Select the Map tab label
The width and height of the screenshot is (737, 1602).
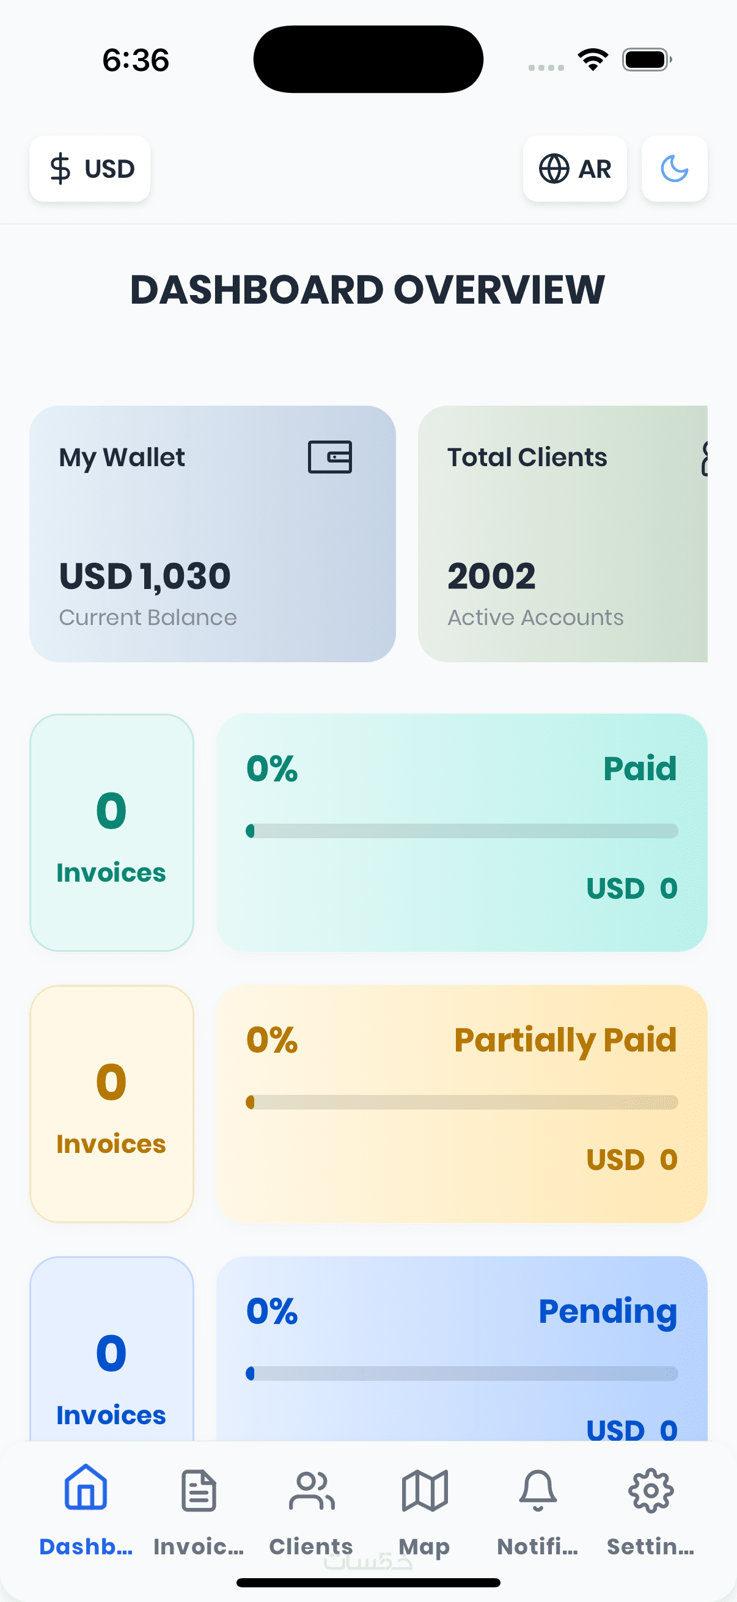(x=424, y=1546)
